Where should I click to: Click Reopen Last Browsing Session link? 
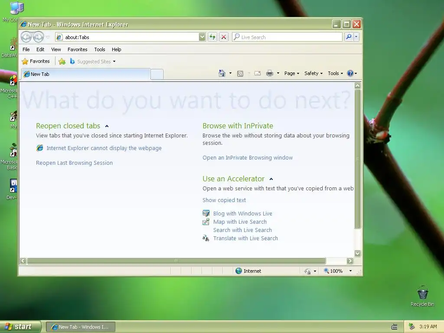tap(74, 163)
